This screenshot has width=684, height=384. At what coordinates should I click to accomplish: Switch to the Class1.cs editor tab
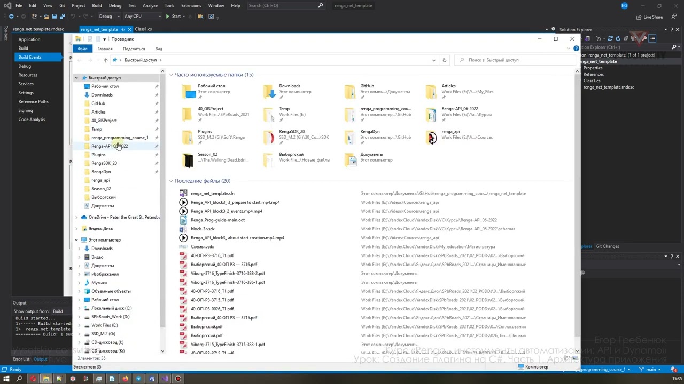pos(143,29)
